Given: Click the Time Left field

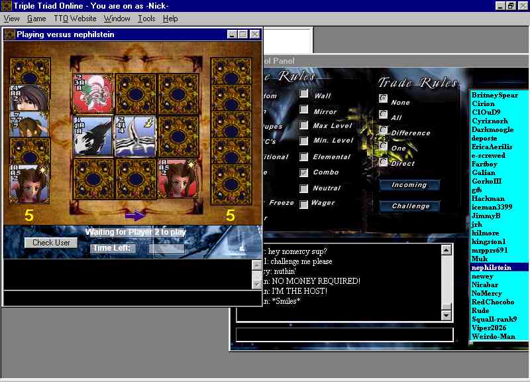Looking at the screenshot, I should [166, 248].
